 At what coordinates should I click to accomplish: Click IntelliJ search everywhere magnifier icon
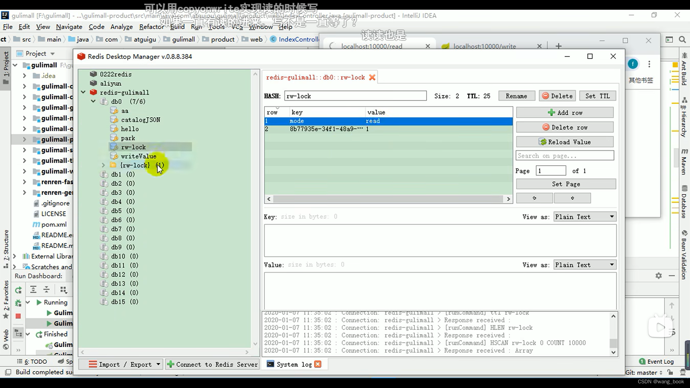pyautogui.click(x=682, y=40)
